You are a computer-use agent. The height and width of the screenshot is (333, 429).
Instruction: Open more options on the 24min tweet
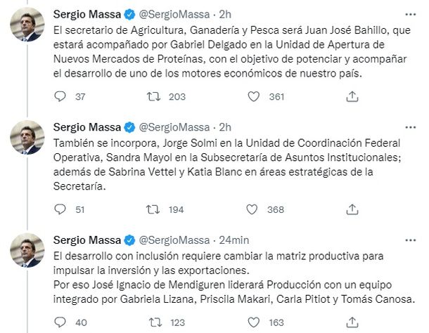pyautogui.click(x=410, y=240)
